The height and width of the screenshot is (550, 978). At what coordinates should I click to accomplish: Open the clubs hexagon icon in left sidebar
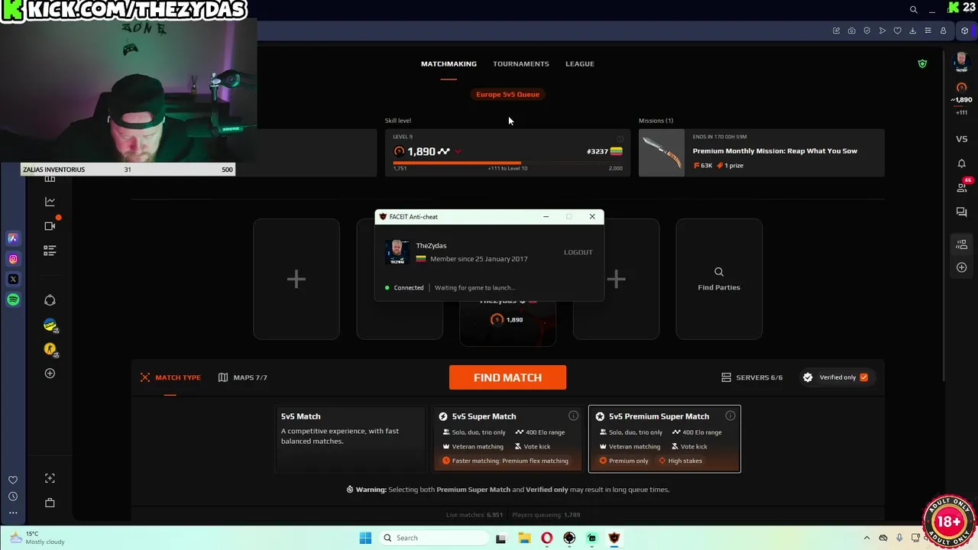[x=50, y=300]
